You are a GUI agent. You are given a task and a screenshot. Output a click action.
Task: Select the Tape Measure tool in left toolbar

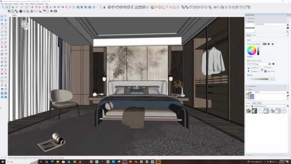coord(2,62)
